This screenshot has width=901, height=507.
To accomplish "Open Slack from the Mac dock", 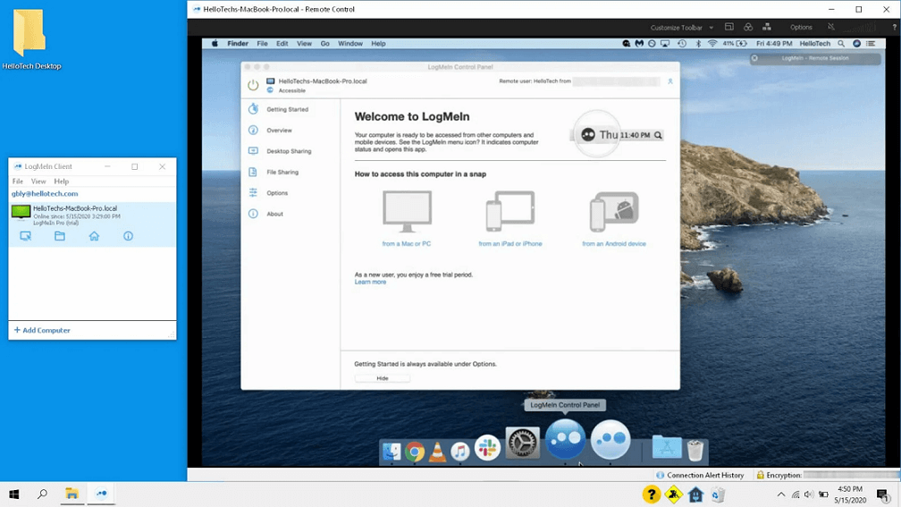I will [487, 448].
